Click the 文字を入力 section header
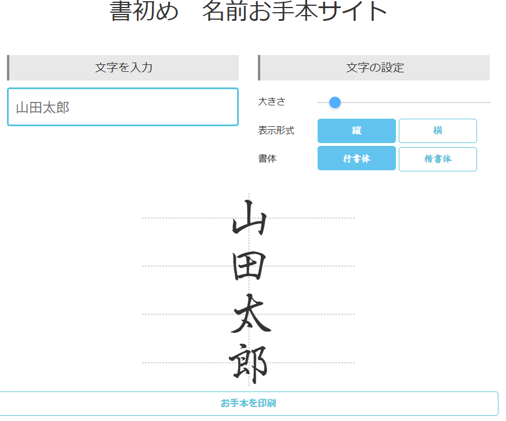The width and height of the screenshot is (506, 421). coord(123,68)
